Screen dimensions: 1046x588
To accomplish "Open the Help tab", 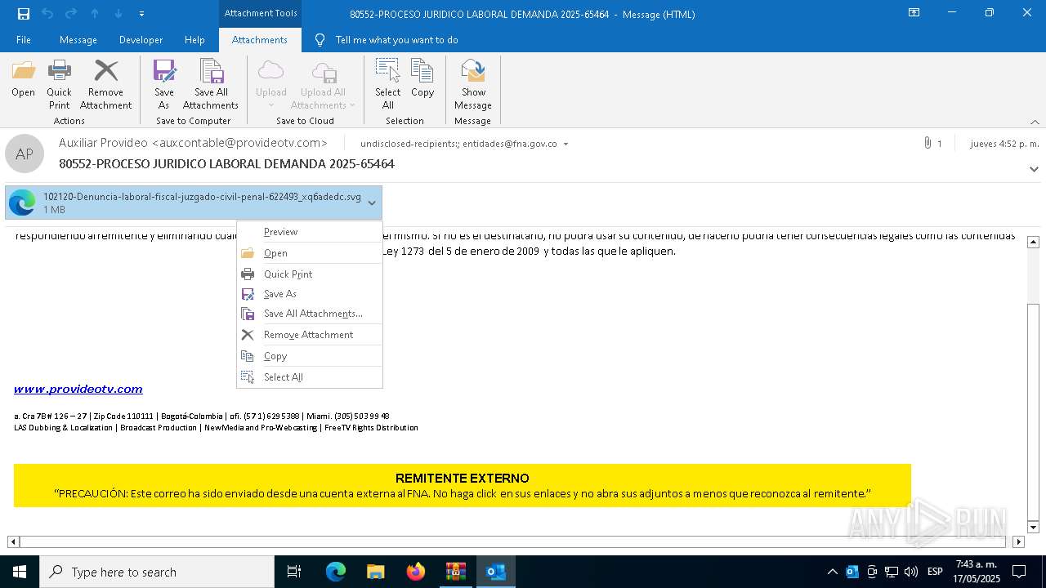I will pyautogui.click(x=194, y=40).
